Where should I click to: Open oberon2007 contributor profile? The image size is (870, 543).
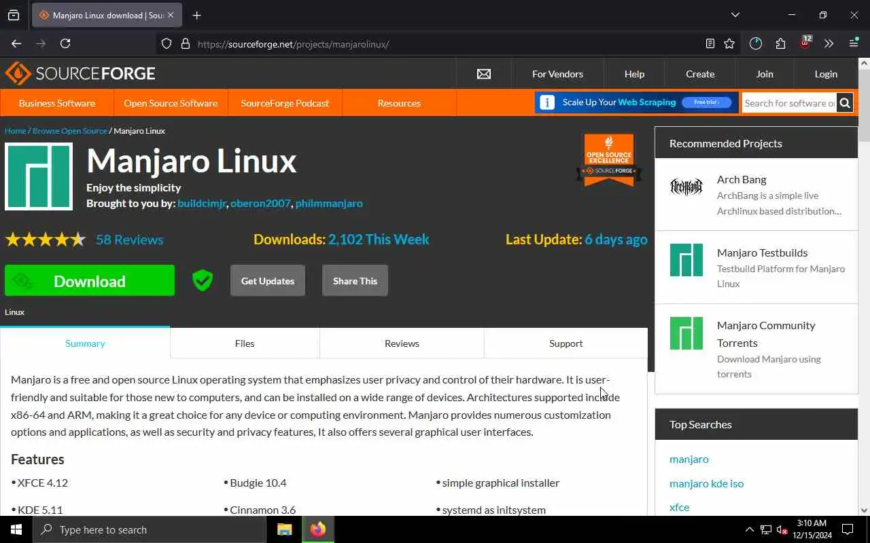260,203
